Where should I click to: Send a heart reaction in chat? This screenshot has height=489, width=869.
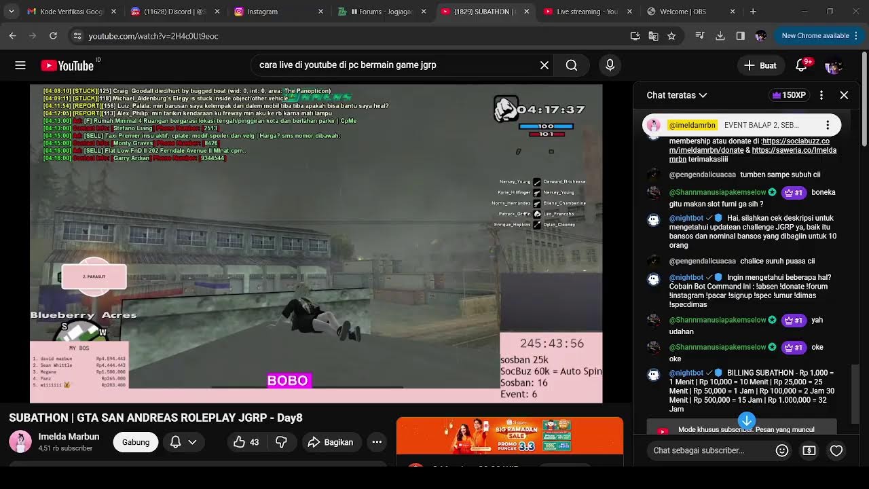point(836,450)
